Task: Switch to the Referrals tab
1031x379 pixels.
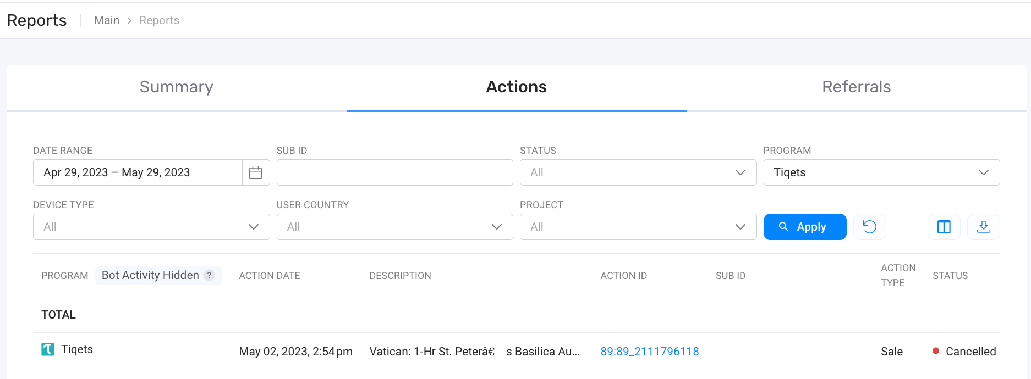Action: pos(856,87)
